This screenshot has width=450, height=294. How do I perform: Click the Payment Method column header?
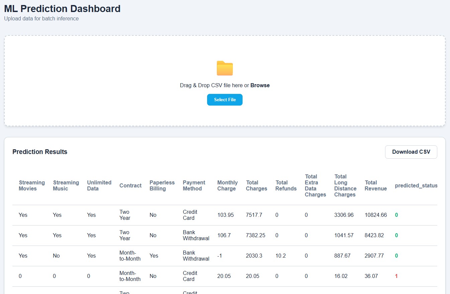194,185
